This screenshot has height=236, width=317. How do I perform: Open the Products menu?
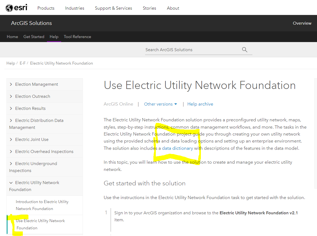(x=46, y=8)
